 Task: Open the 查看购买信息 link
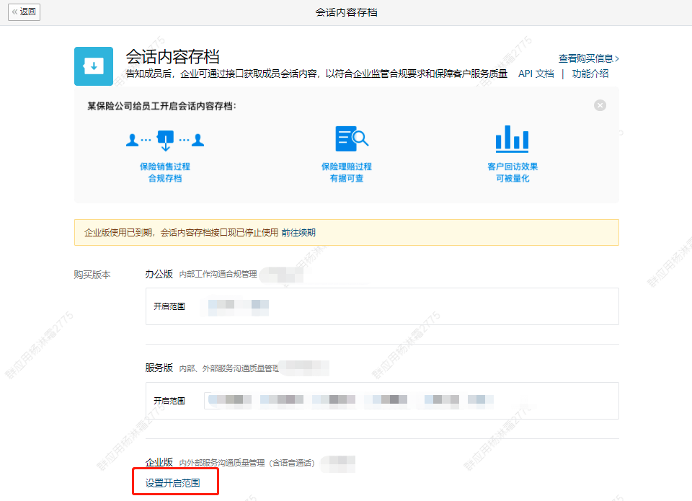(x=588, y=58)
